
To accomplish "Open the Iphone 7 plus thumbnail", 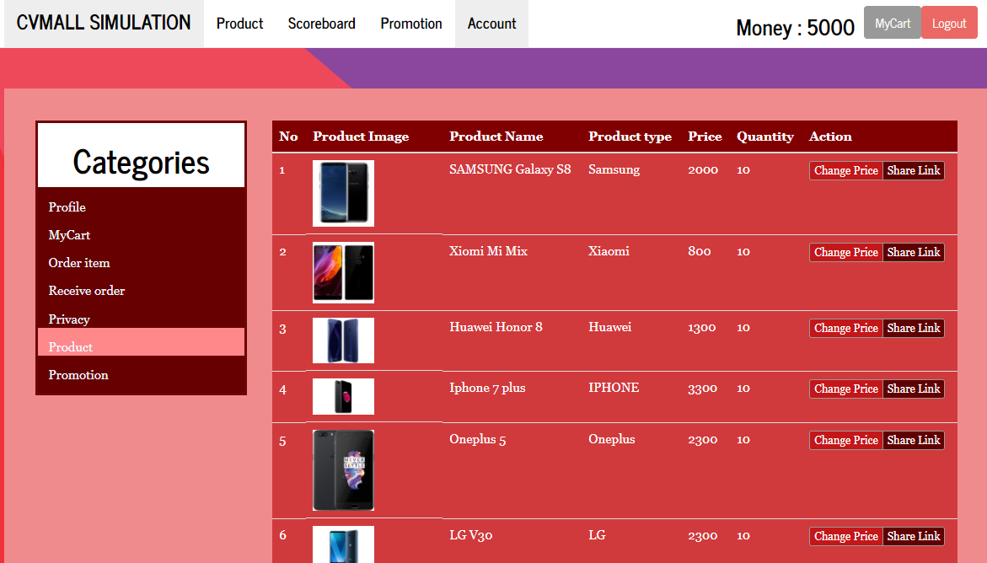I will pos(343,396).
